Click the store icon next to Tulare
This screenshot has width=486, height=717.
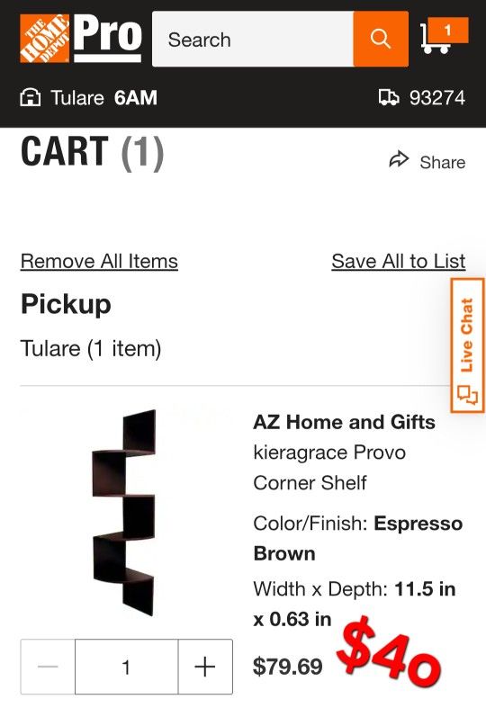click(x=31, y=97)
